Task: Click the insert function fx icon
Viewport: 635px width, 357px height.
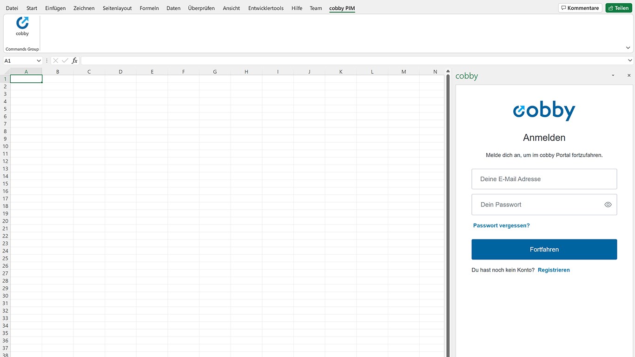Action: [74, 60]
